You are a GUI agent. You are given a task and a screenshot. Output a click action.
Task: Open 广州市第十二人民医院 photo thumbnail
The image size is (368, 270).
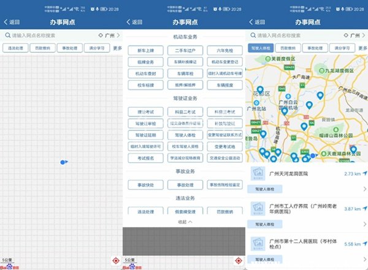[259, 244]
